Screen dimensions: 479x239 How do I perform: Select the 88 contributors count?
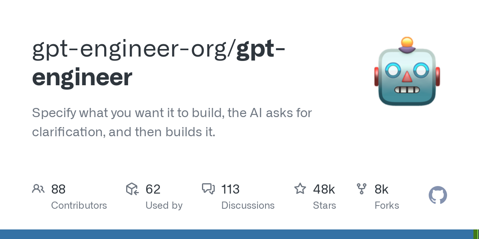coord(58,189)
